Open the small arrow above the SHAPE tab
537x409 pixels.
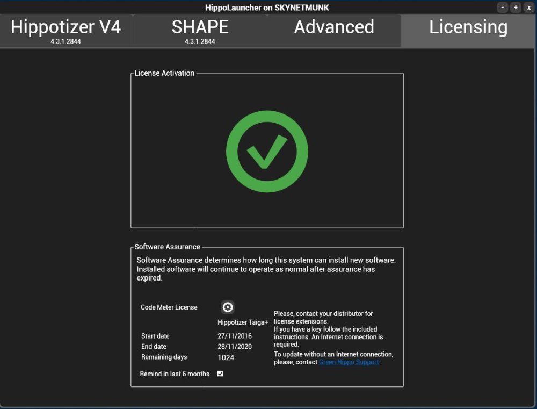(267, 15)
